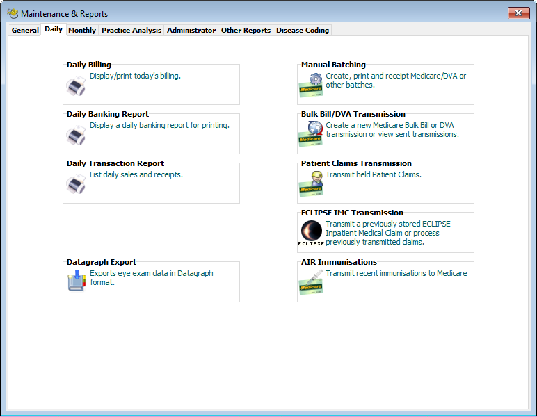The image size is (537, 417).
Task: Go to the Other Reports tab
Action: pos(246,31)
